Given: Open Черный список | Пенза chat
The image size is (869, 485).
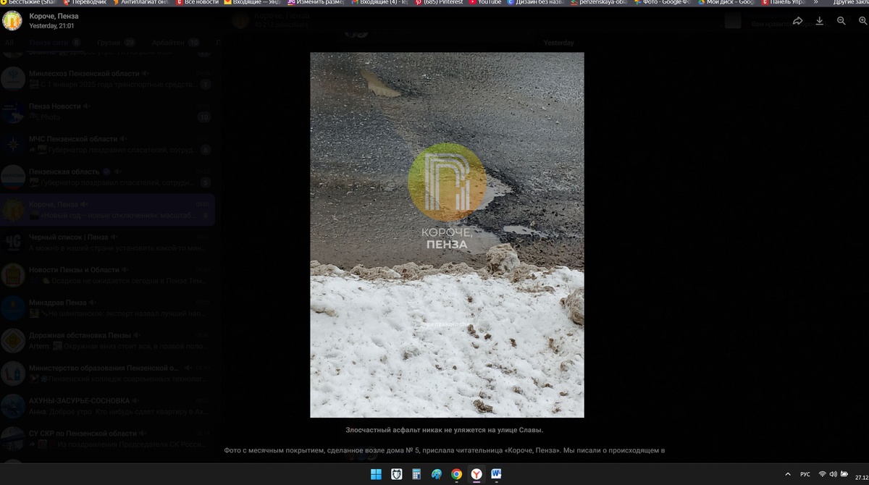Looking at the screenshot, I should [107, 242].
